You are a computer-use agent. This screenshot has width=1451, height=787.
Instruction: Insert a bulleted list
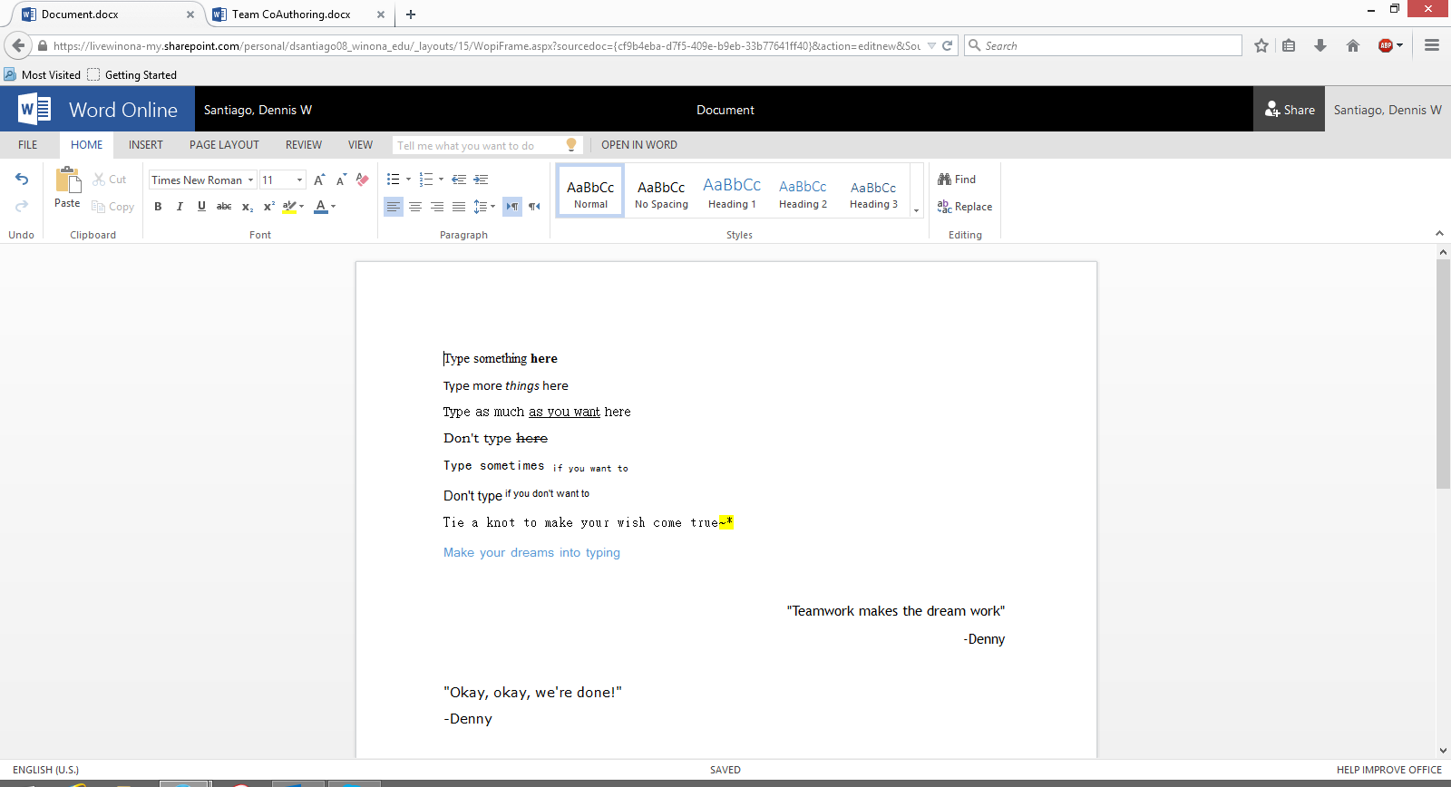(394, 180)
